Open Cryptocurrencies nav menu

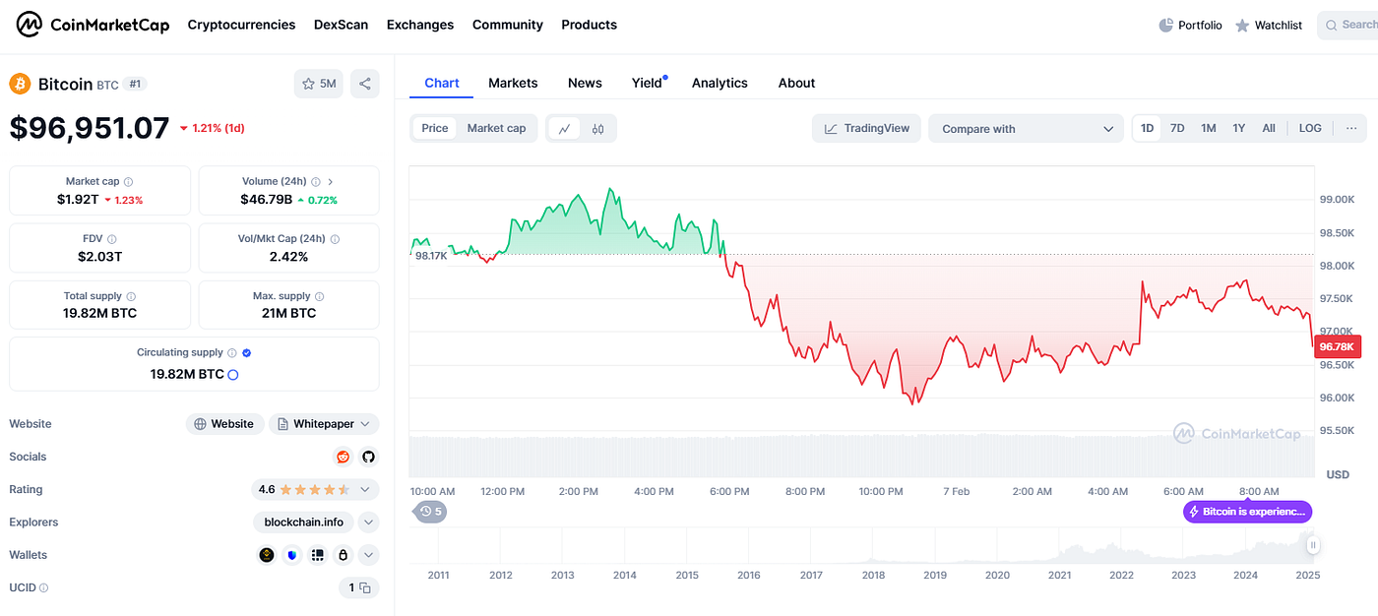(241, 25)
